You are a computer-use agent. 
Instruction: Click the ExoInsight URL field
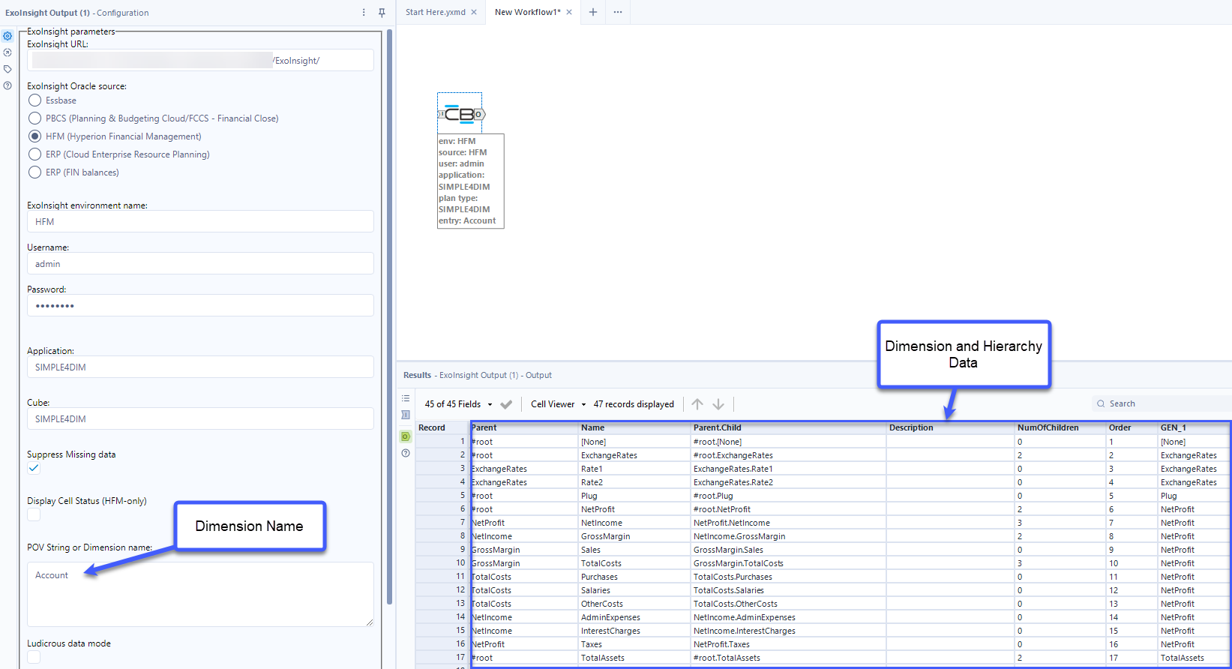[x=200, y=60]
